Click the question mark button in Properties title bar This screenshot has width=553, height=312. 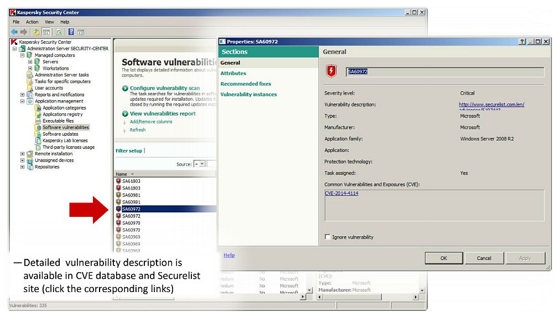pos(523,41)
